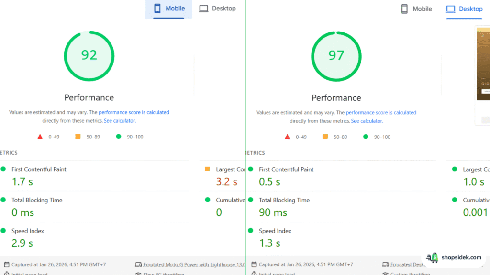Click the webpage thumbnail preview on the right
This screenshot has height=275, width=490.
pos(483,67)
